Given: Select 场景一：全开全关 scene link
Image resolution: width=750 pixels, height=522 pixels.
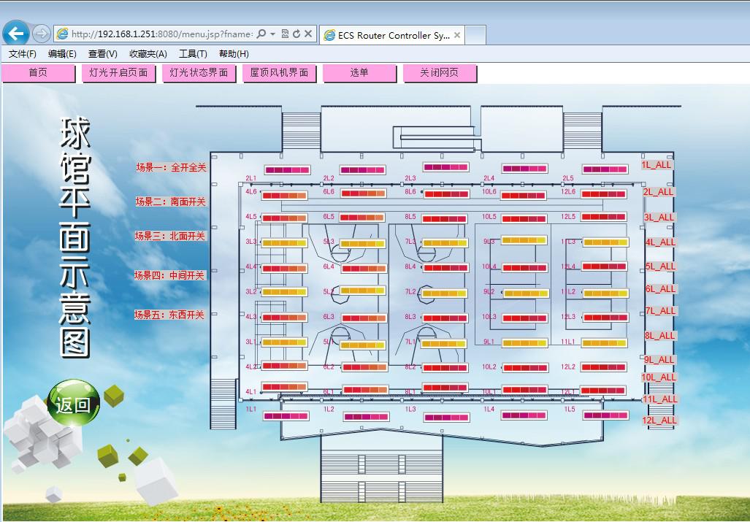Looking at the screenshot, I should click(x=171, y=167).
